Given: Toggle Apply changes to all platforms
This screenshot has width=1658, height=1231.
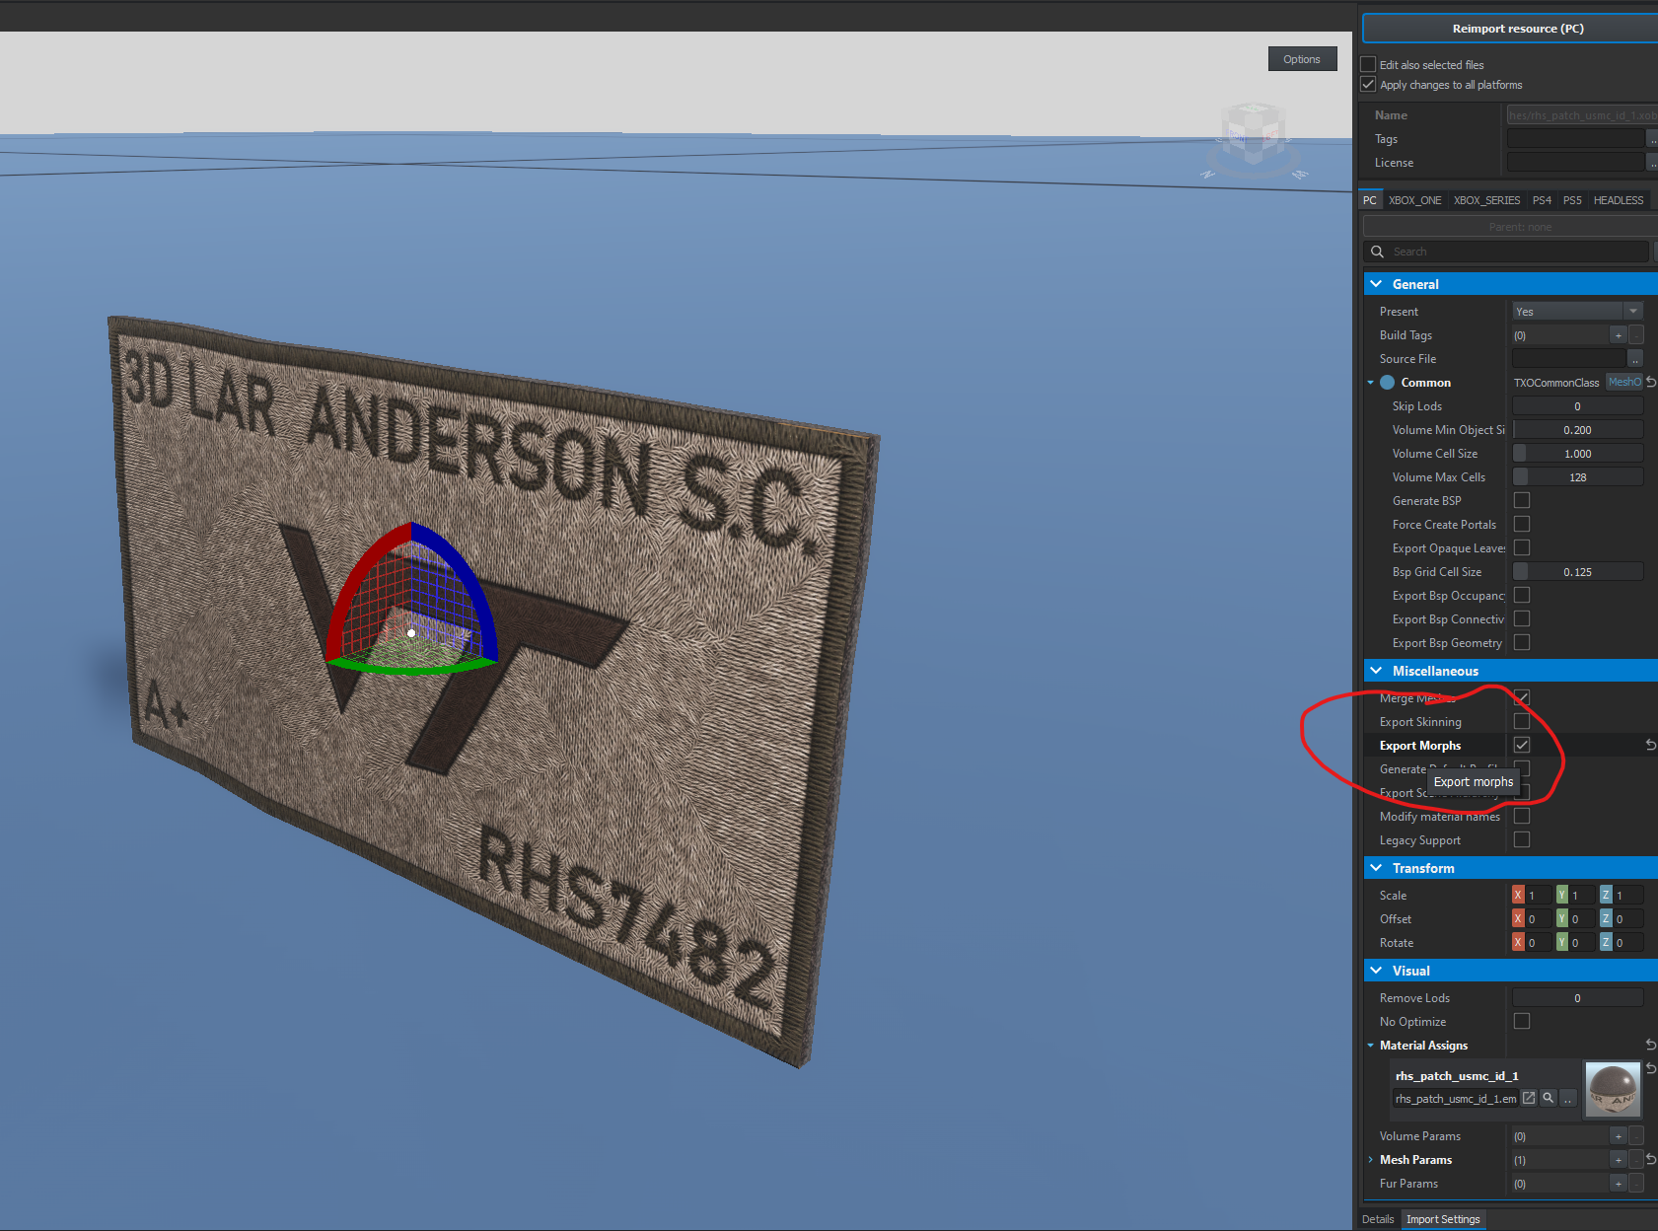Looking at the screenshot, I should [x=1369, y=85].
